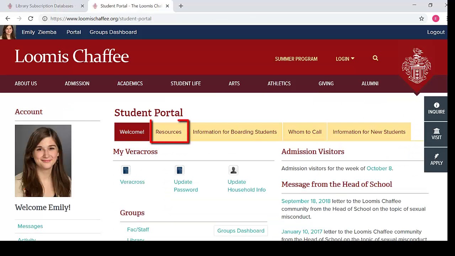
Task: Open the Veracross text link
Action: [132, 182]
